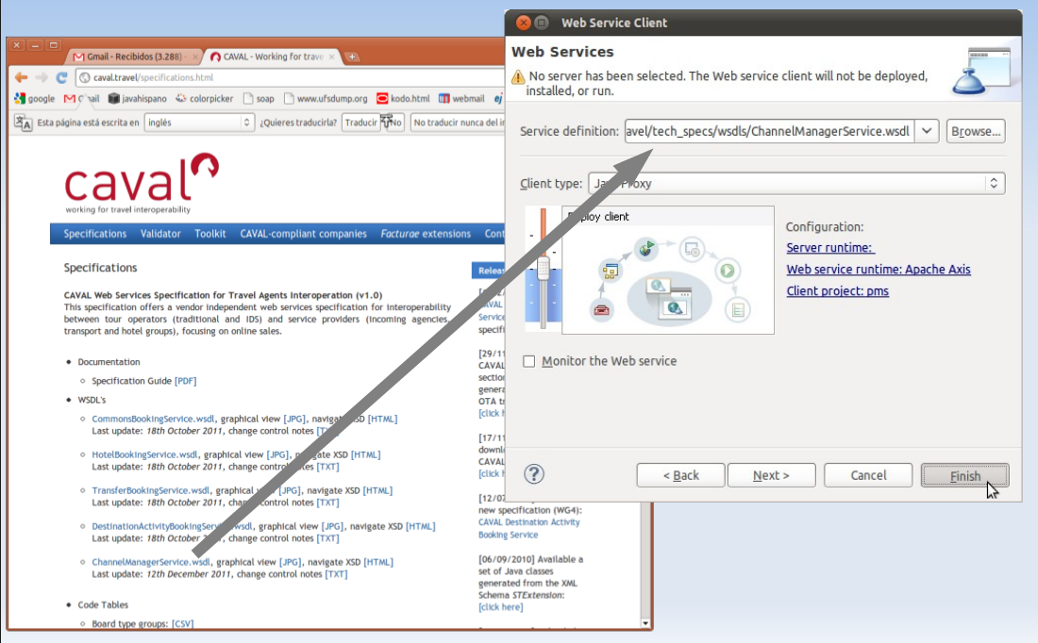Follow the click here link under the 06/09/2010 news item
This screenshot has width=1038, height=643.
[x=500, y=607]
